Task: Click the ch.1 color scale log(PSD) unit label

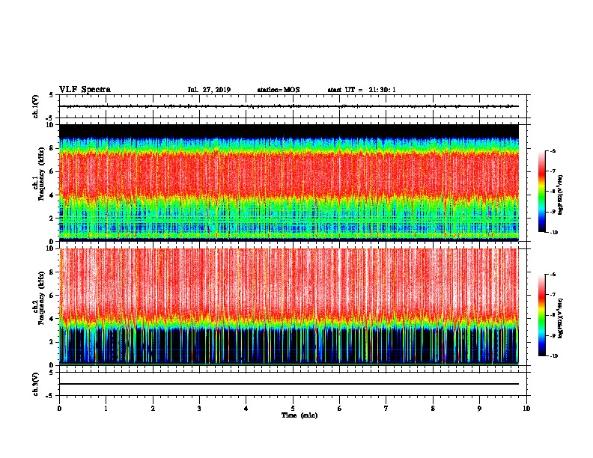Action: pos(561,195)
